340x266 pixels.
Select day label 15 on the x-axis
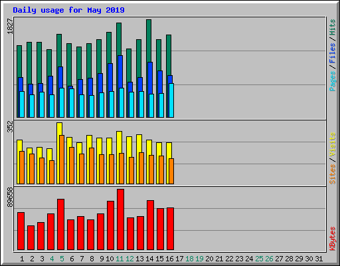click(x=159, y=259)
